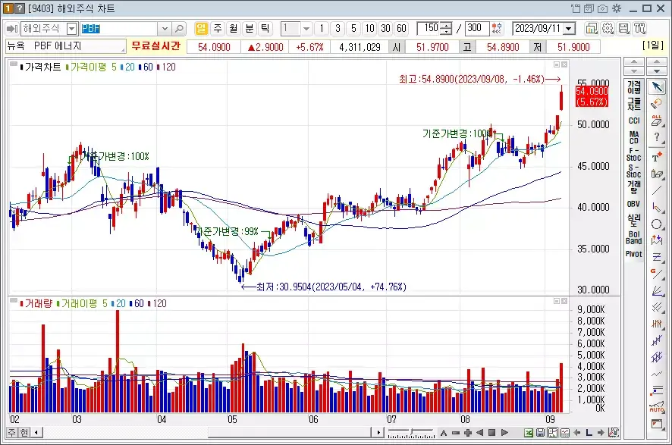Choose the diagonal trend line tool
672x445 pixels.
click(x=657, y=190)
